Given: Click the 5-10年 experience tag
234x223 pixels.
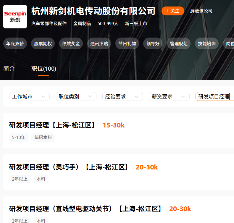Looking at the screenshot, I should [19, 138].
